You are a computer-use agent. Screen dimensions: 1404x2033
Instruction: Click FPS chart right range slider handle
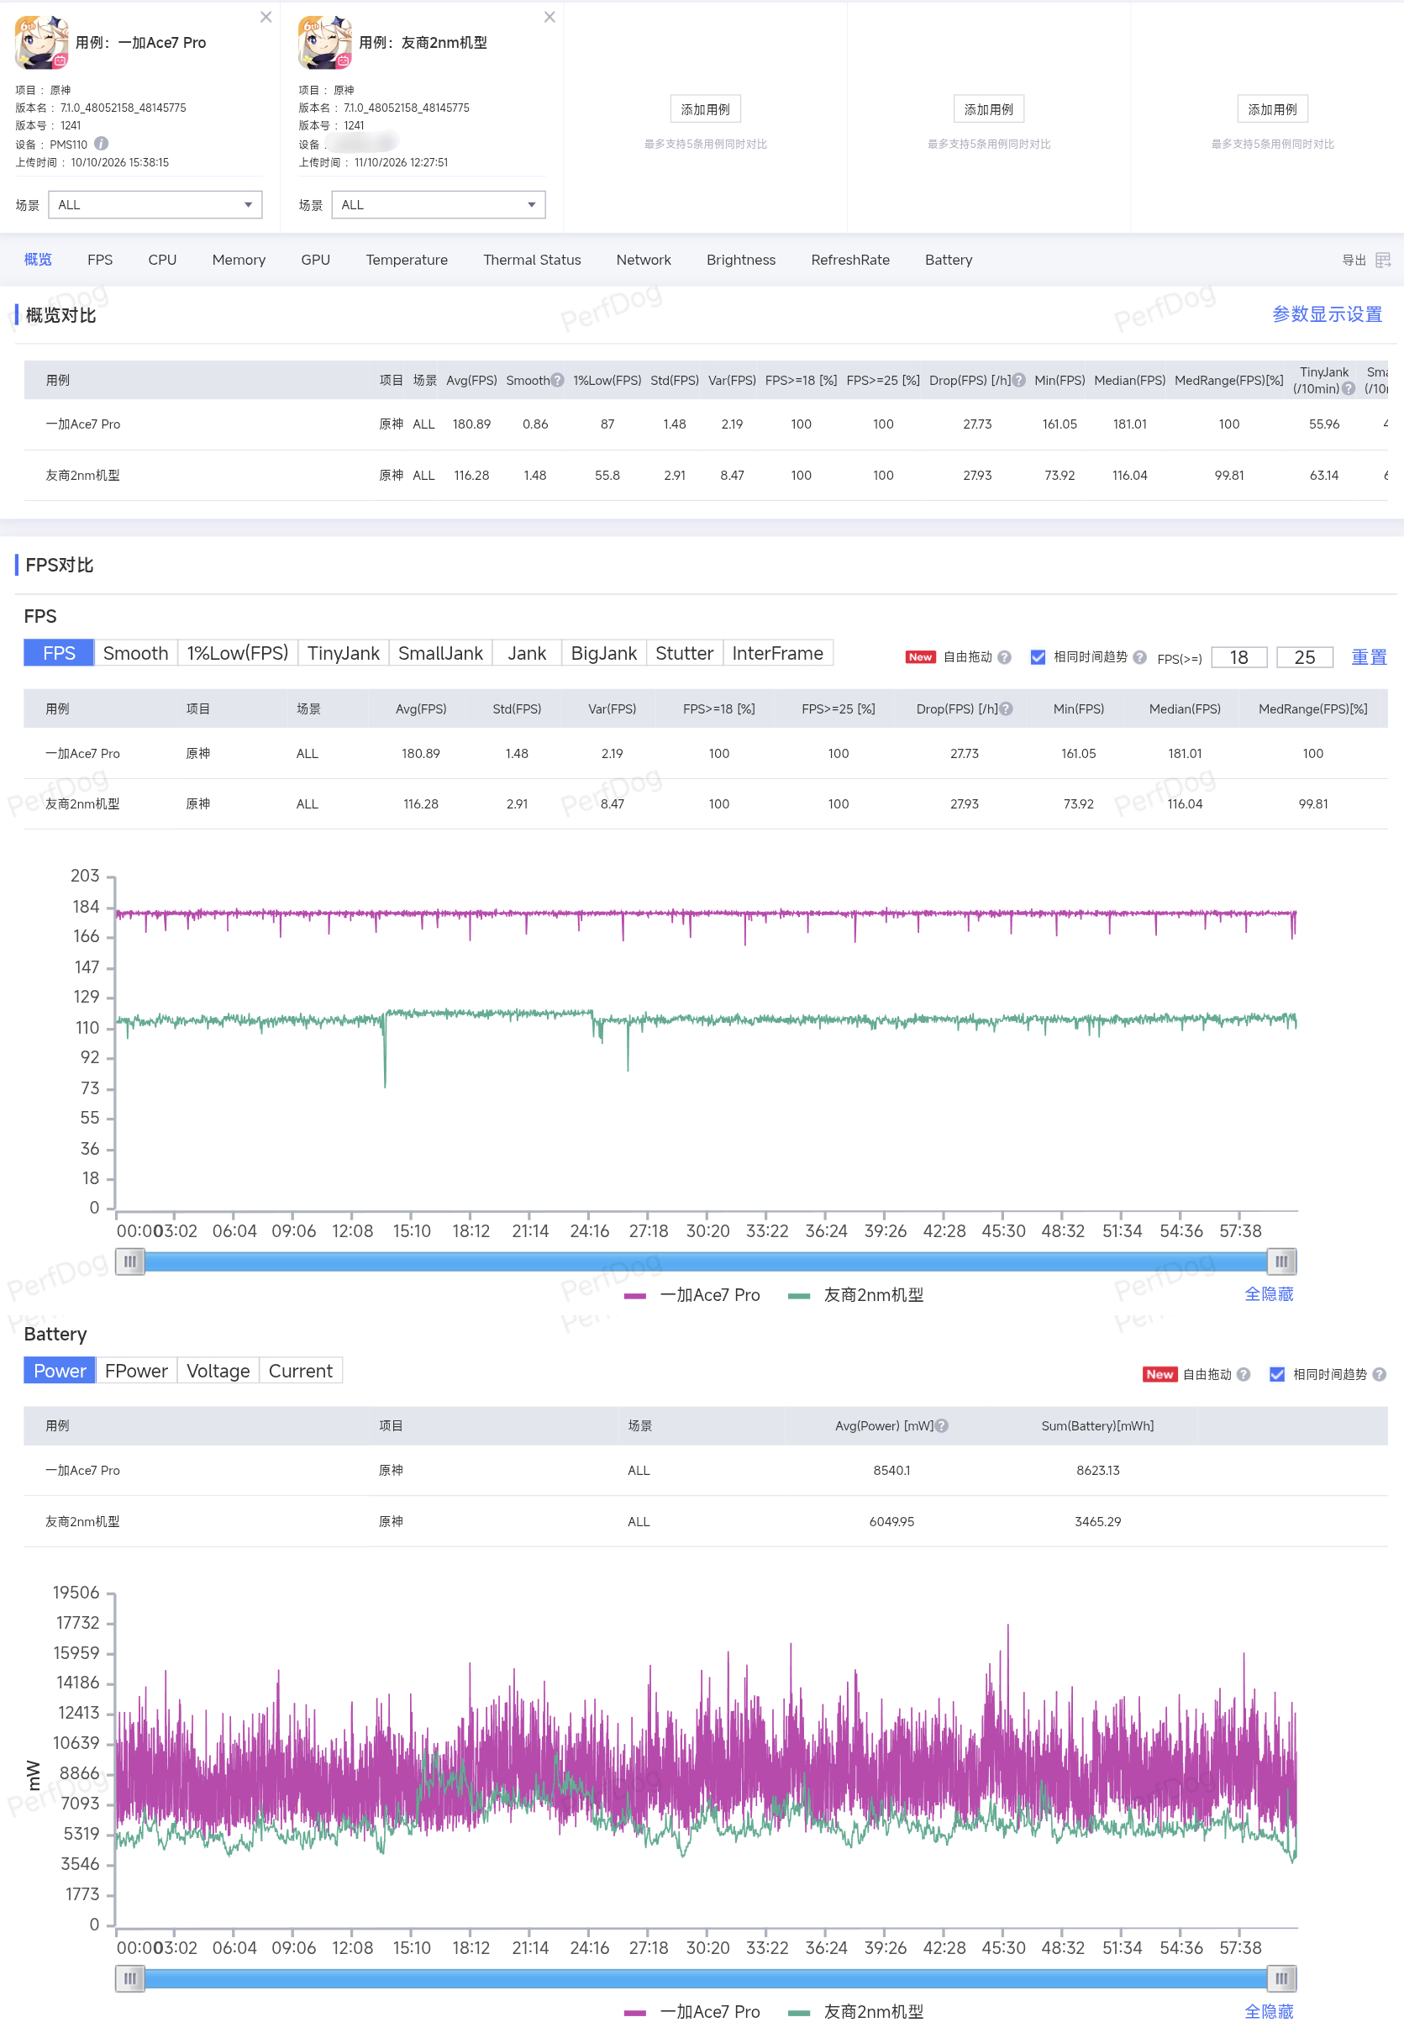[1280, 1262]
